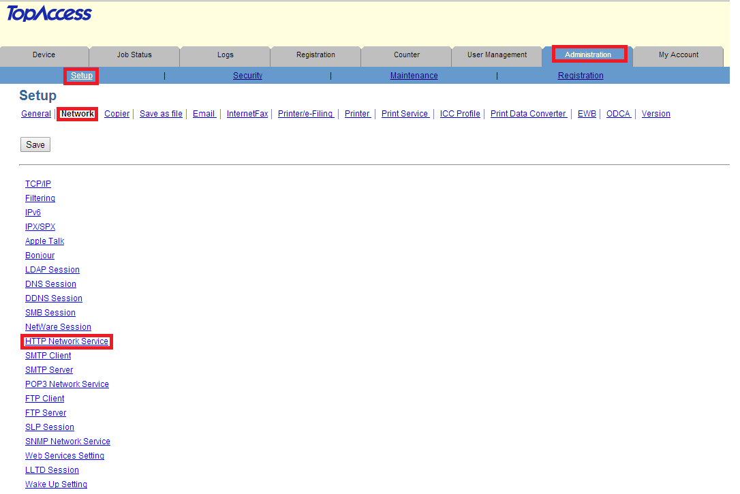Open the HTTP Network Service settings
Image resolution: width=740 pixels, height=494 pixels.
click(x=66, y=341)
